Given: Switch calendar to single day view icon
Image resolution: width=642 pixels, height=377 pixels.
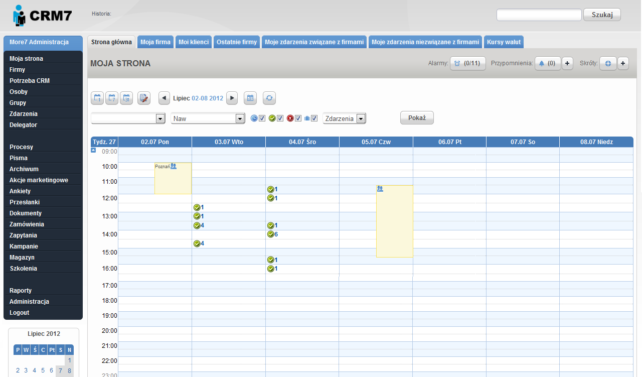Looking at the screenshot, I should (97, 98).
